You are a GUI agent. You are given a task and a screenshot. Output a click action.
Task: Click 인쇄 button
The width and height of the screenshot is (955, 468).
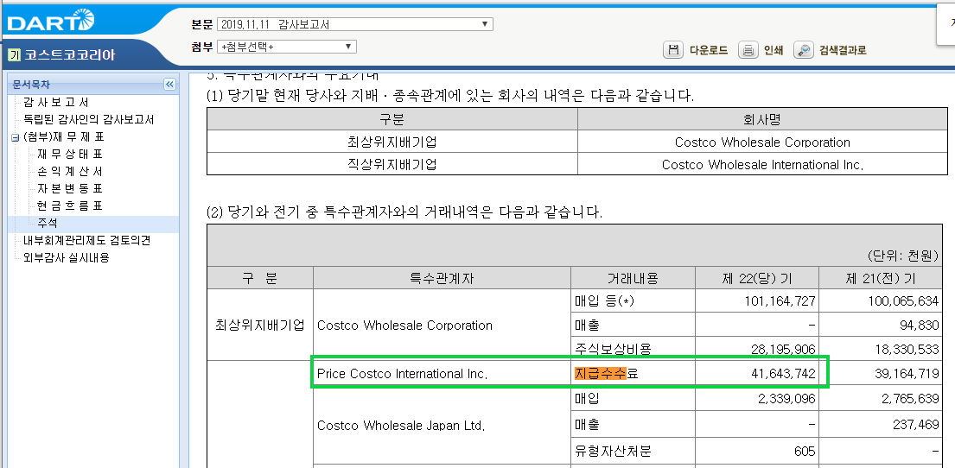coord(774,50)
